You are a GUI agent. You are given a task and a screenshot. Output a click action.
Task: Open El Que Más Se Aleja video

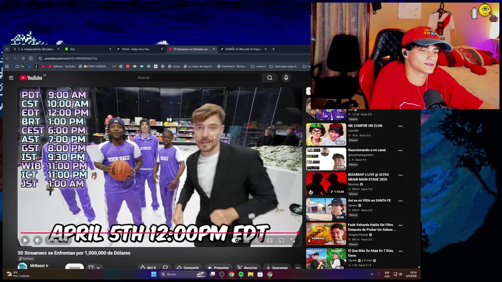pyautogui.click(x=326, y=259)
